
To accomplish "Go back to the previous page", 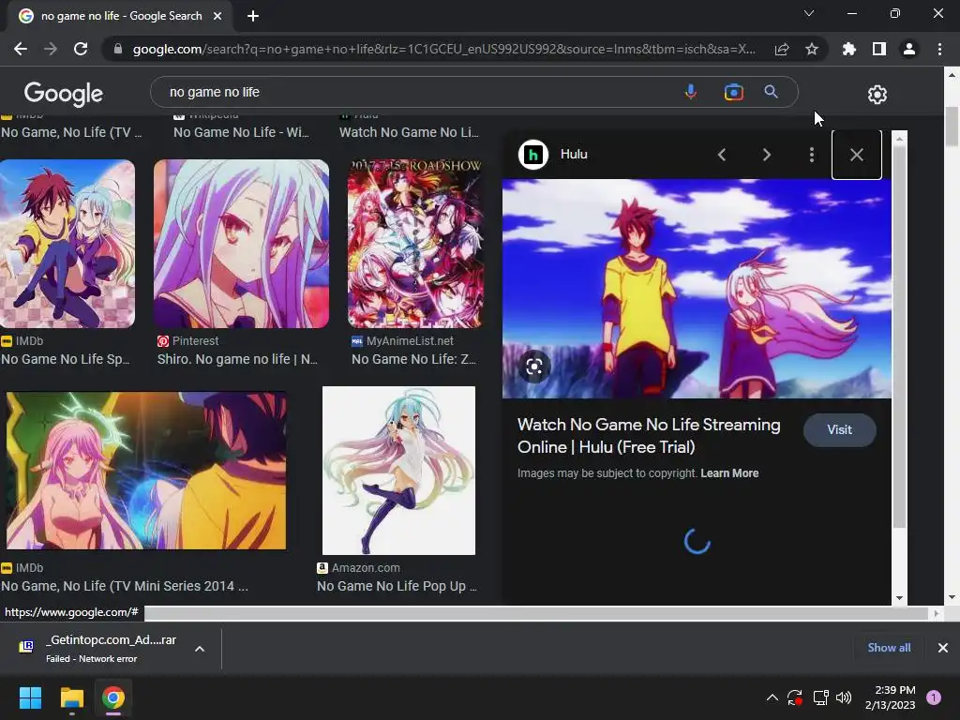I will click(x=21, y=49).
